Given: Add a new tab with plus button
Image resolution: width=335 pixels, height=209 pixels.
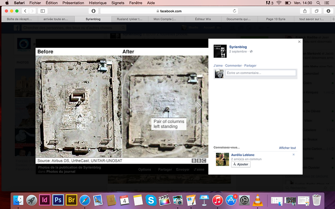Looking at the screenshot, I should (x=333, y=19).
